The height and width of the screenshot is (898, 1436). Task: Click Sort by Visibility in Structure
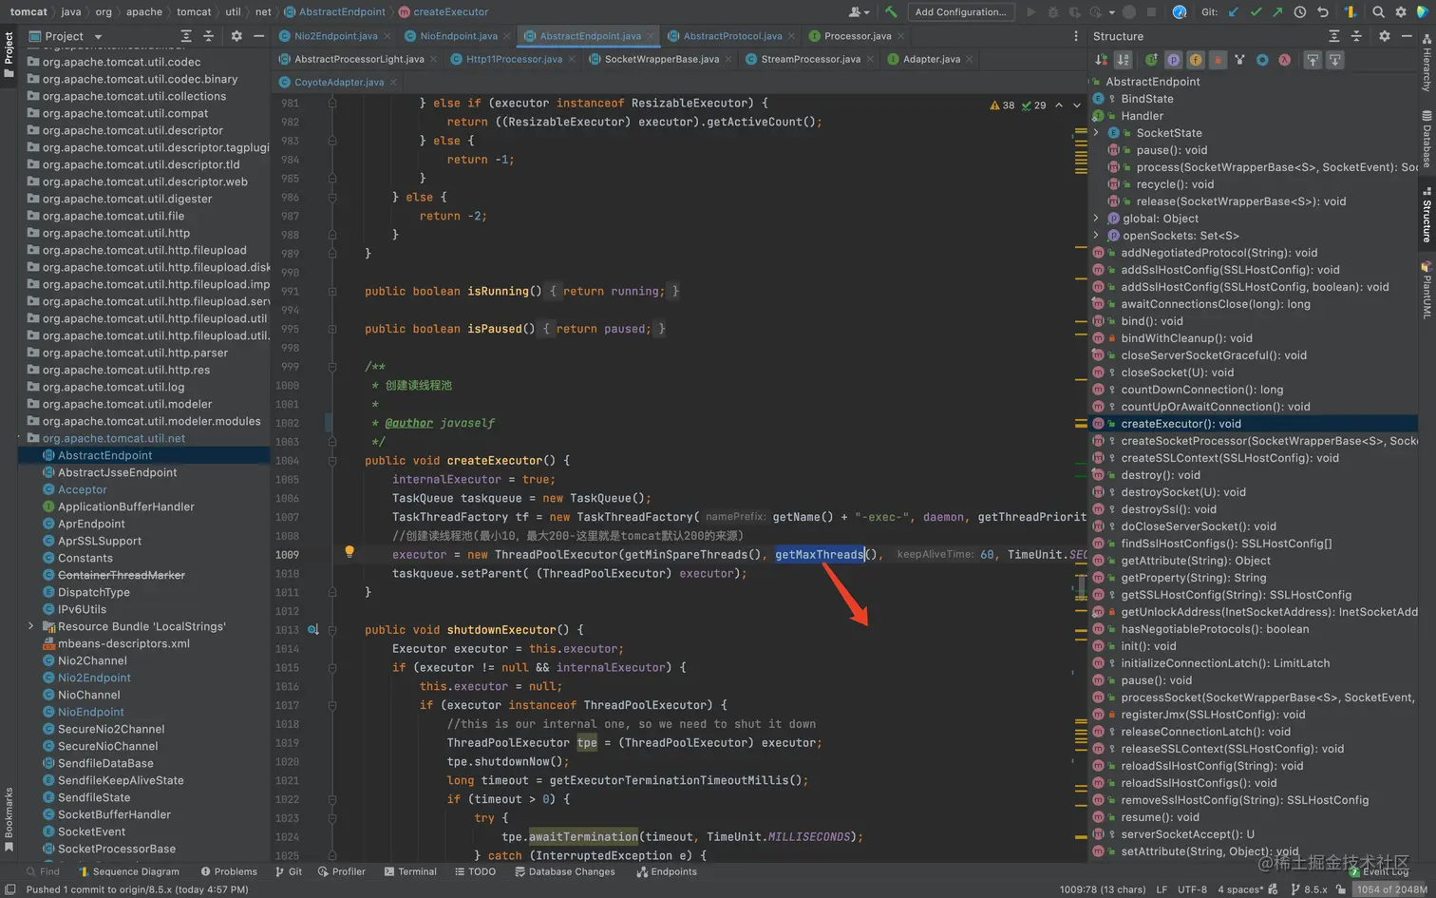click(1102, 60)
